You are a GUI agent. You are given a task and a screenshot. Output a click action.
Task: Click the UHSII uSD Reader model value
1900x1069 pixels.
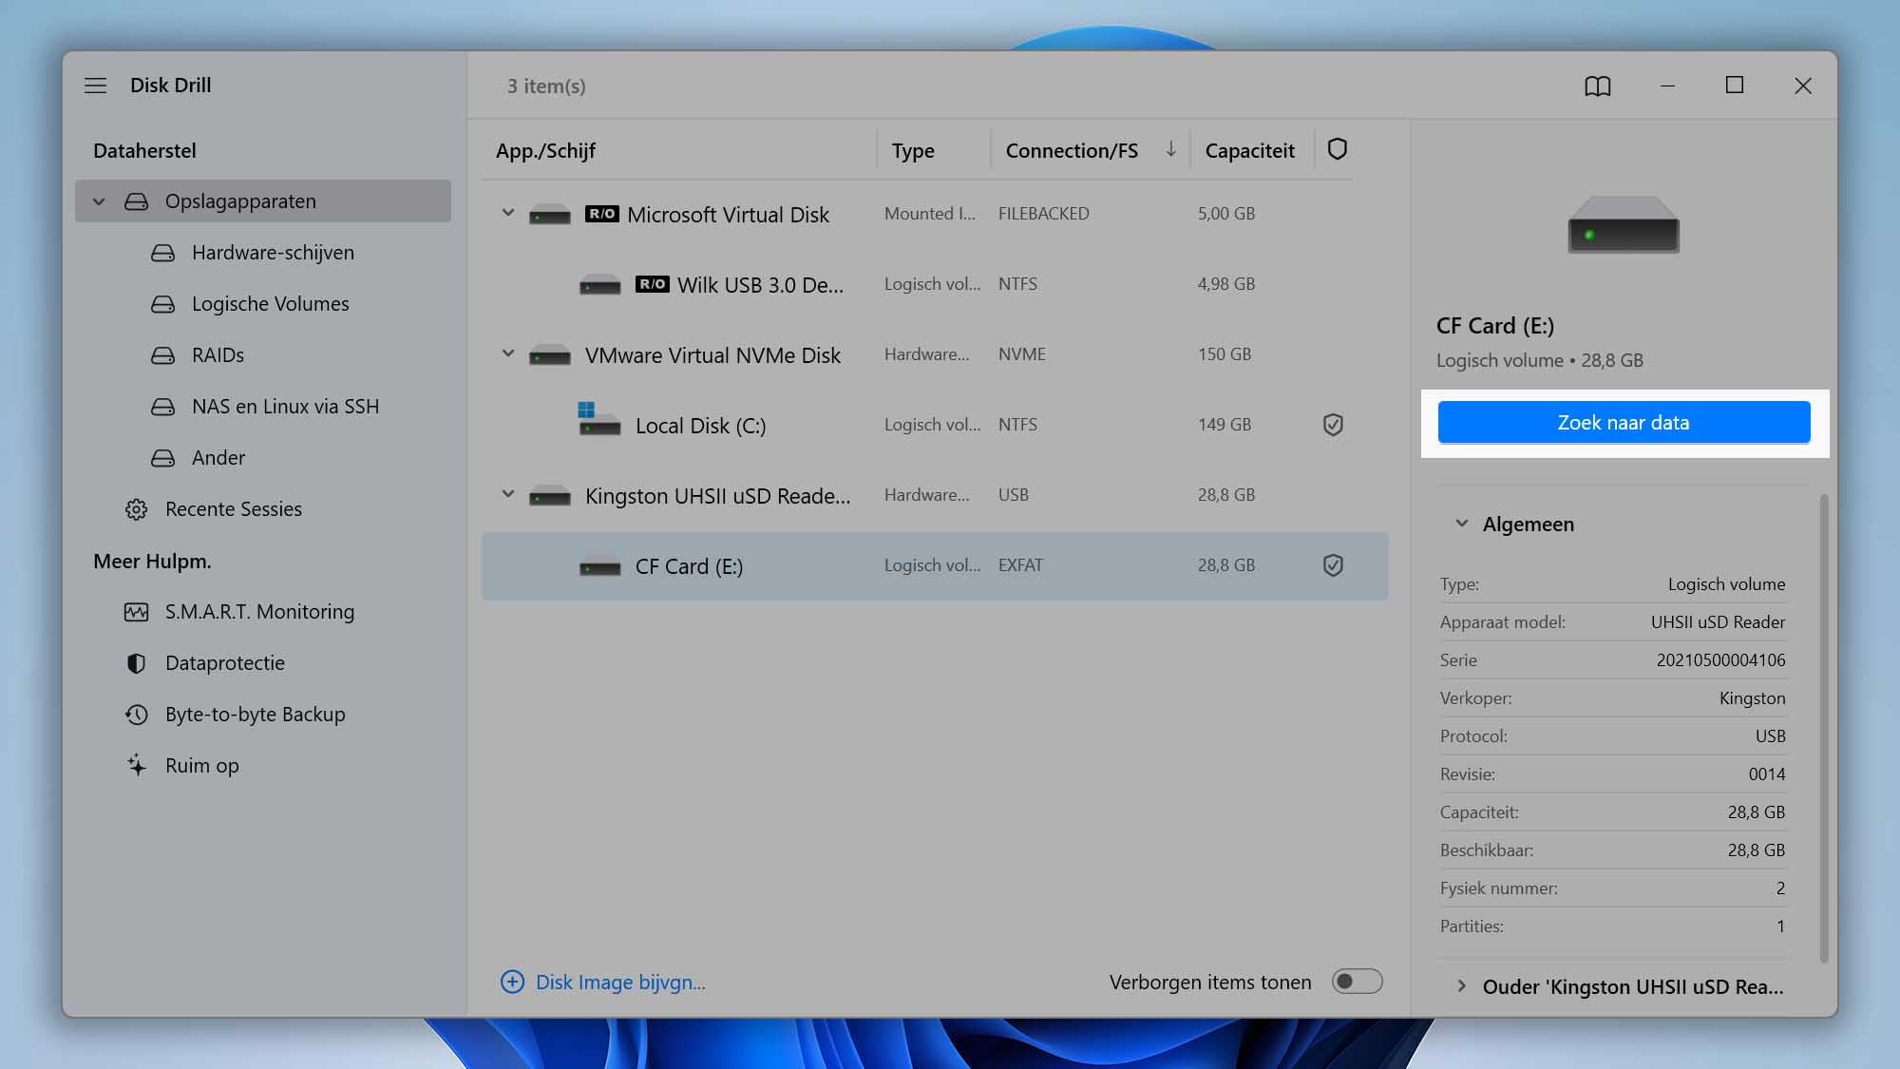pyautogui.click(x=1718, y=622)
